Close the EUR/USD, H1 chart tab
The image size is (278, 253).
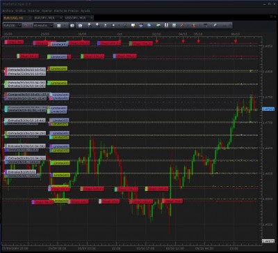pyautogui.click(x=30, y=18)
